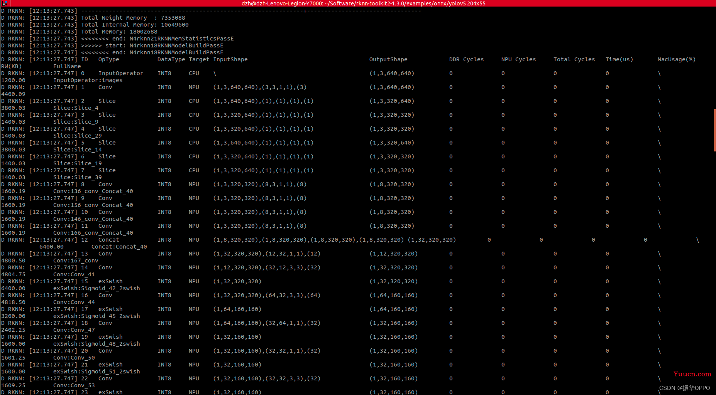Click 'Conv:166_conv_Concat_40' full name
This screenshot has height=395, width=716.
click(x=93, y=233)
